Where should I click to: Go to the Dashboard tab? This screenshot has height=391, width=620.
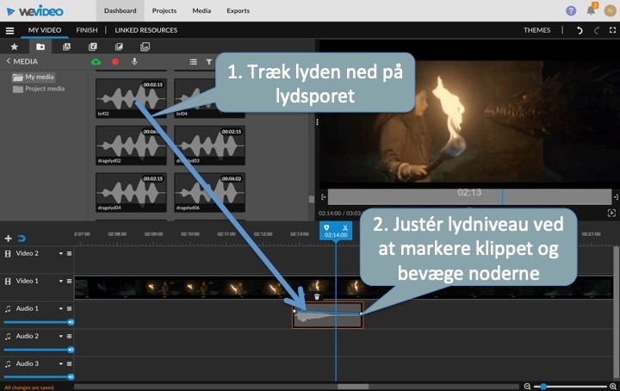(x=121, y=10)
